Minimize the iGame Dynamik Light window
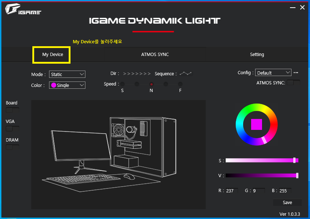This screenshot has width=310, height=219. (293, 8)
